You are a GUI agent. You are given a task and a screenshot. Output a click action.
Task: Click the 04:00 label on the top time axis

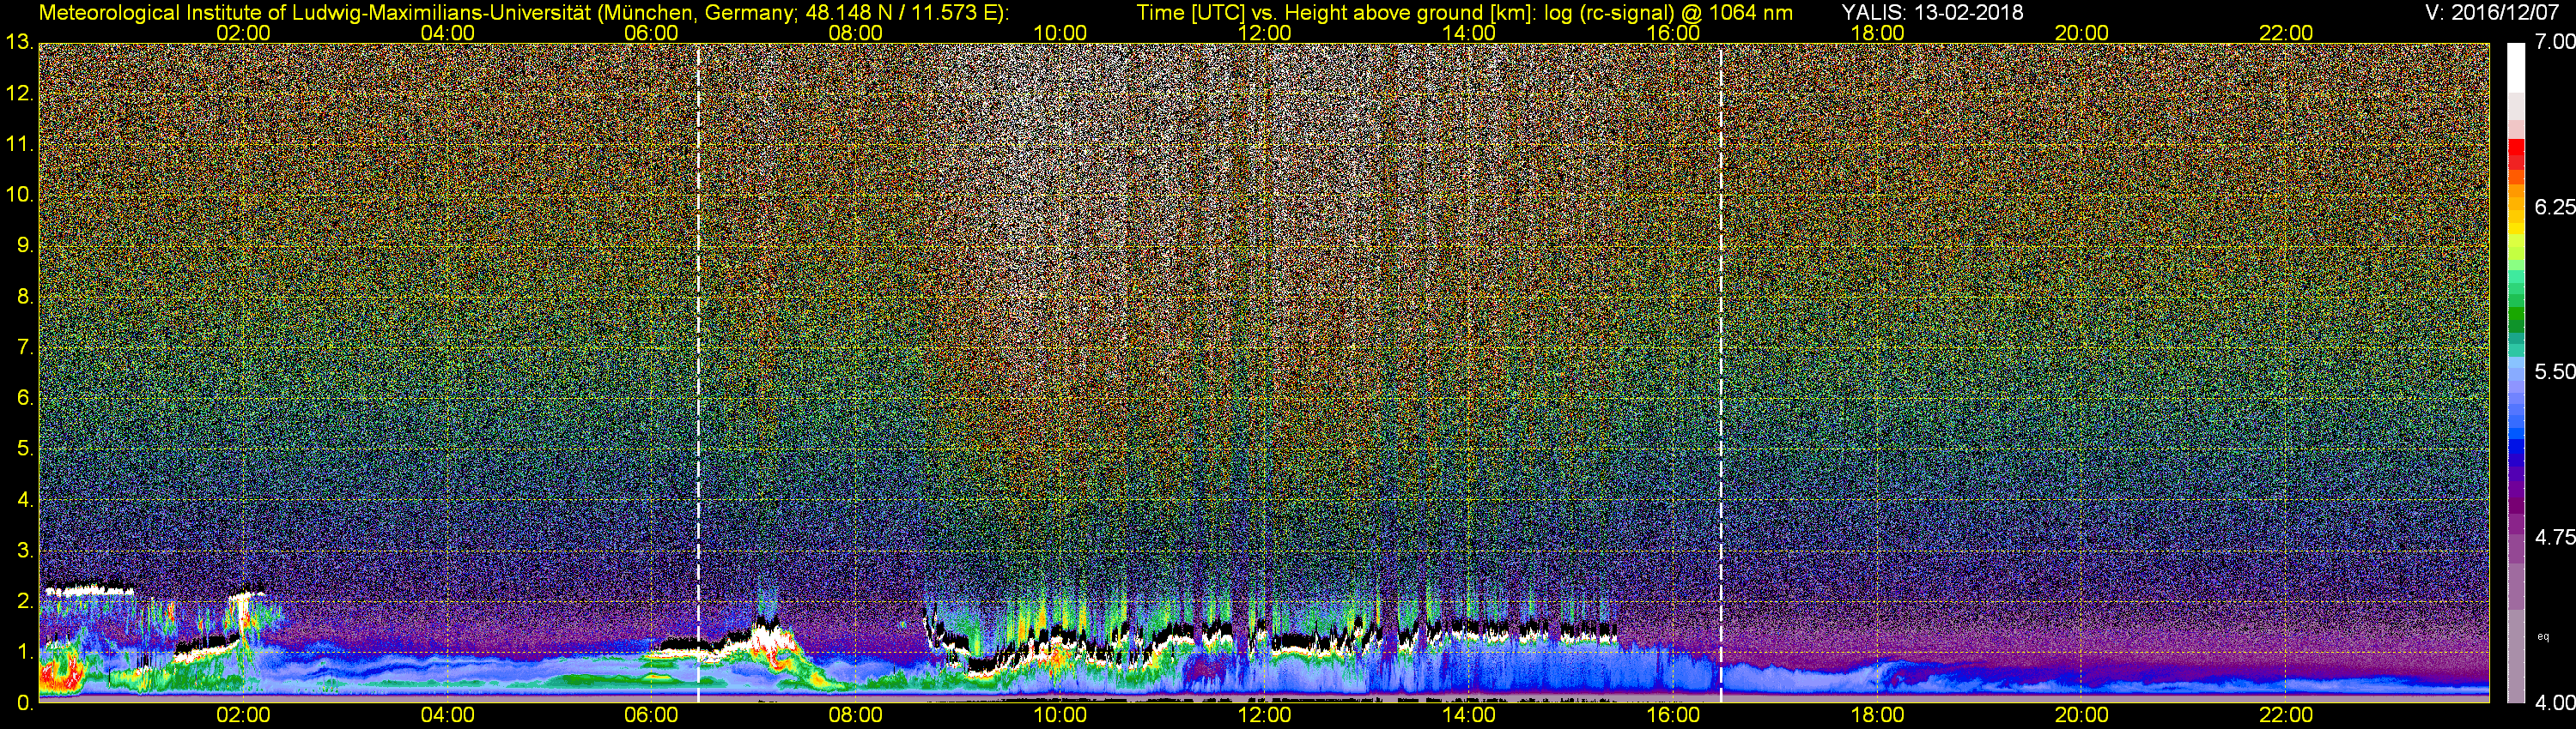click(447, 33)
